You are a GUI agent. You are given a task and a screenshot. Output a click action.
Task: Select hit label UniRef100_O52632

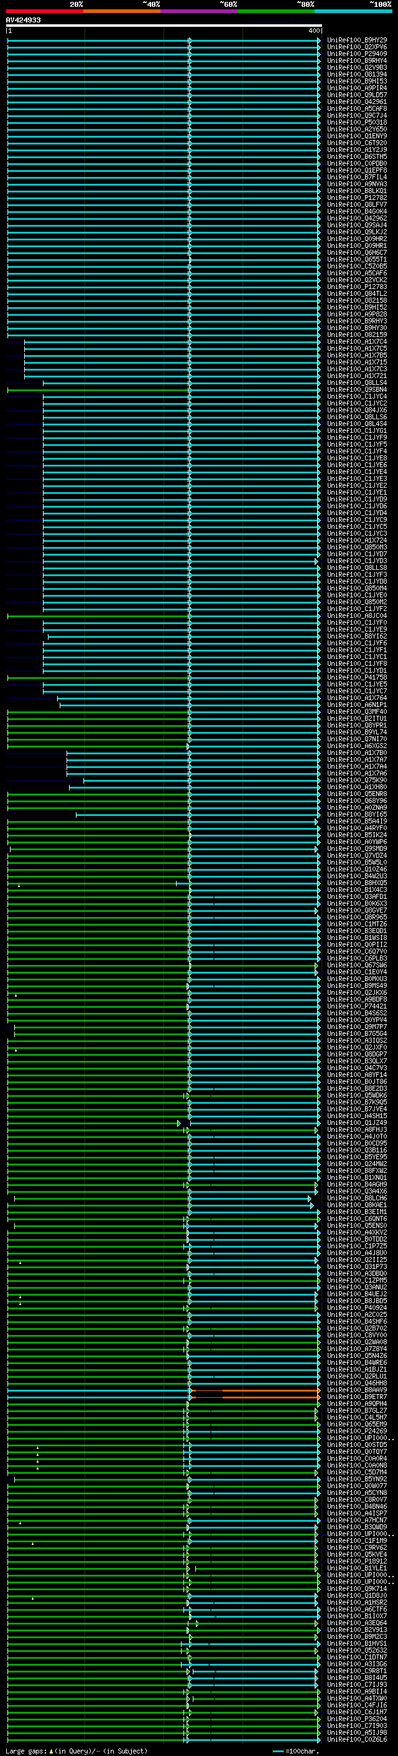click(x=357, y=1650)
